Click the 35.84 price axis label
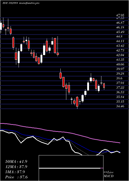The image size is (129, 181). coord(120,97)
